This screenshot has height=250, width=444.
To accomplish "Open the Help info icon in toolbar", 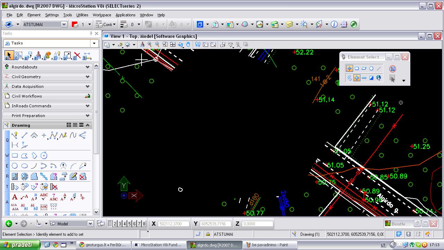I will coord(334,24).
